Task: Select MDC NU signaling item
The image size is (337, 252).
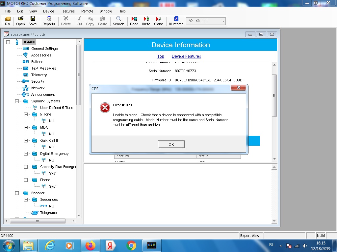Action: (x=52, y=134)
